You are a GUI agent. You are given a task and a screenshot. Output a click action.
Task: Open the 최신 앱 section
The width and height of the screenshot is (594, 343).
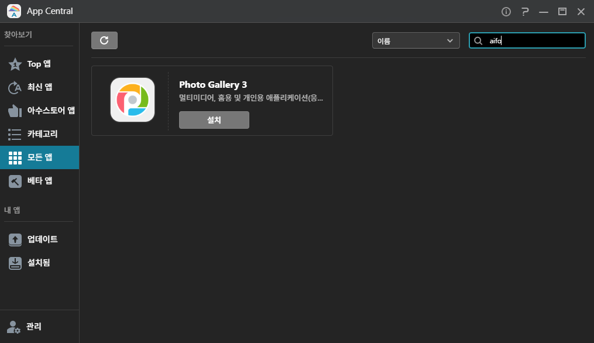pos(39,87)
